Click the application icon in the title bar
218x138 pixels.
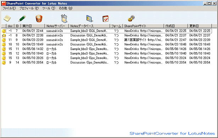tap(4, 3)
